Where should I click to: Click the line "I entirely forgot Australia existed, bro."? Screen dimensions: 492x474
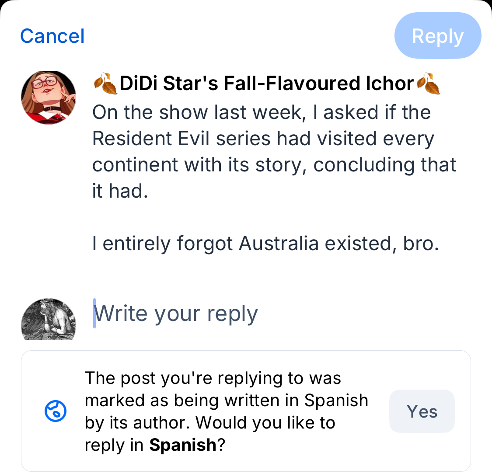click(x=265, y=243)
